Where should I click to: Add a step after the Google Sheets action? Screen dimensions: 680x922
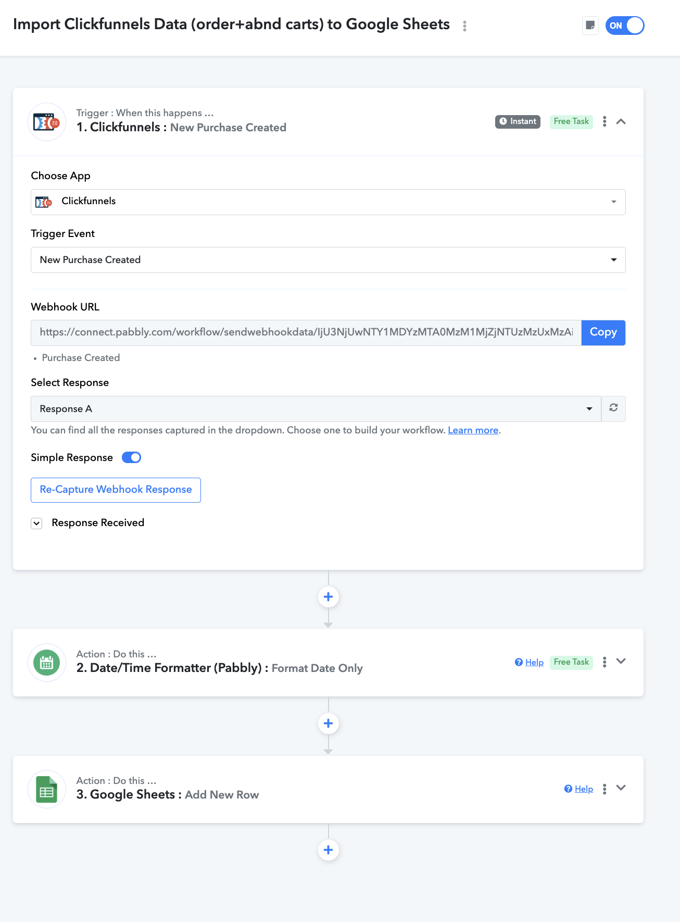pos(328,850)
